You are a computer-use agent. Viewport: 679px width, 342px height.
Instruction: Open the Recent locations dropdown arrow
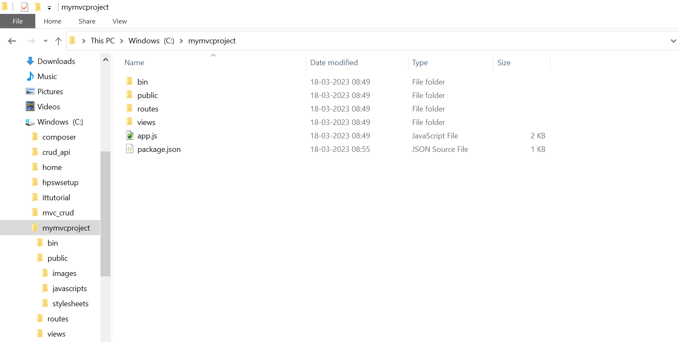45,41
